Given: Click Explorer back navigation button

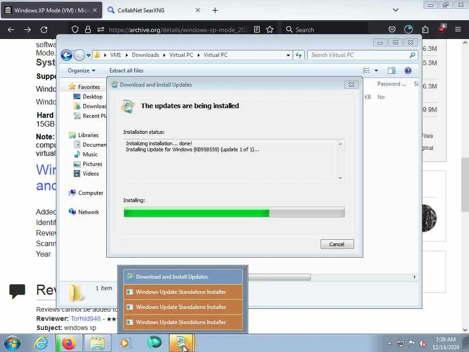Looking at the screenshot, I should tap(66, 55).
